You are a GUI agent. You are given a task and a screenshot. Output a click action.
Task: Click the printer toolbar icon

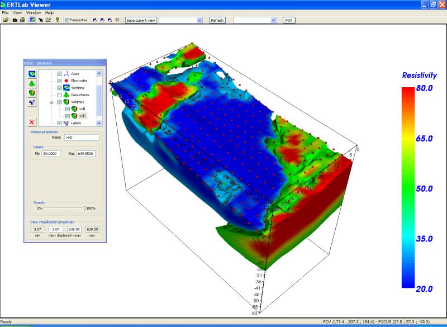coord(22,20)
